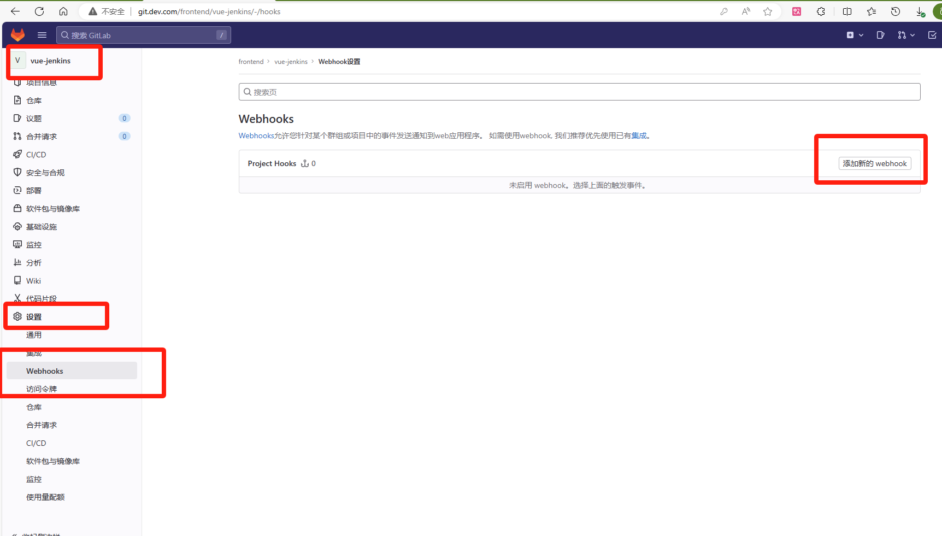Click the GitLab fox logo
Viewport: 942px width, 536px height.
click(17, 35)
